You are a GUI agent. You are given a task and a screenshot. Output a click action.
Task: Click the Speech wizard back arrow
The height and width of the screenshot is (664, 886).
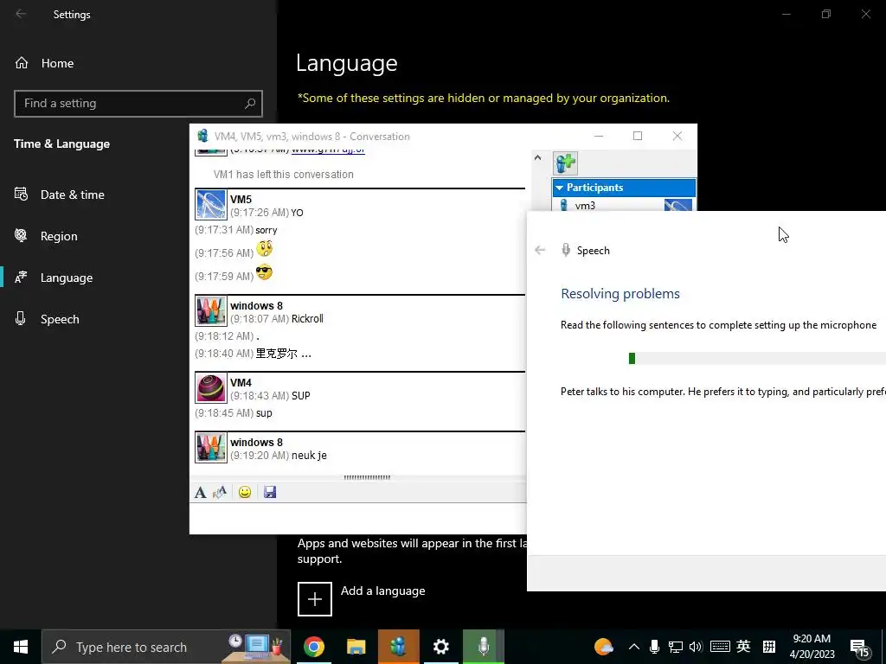coord(540,250)
